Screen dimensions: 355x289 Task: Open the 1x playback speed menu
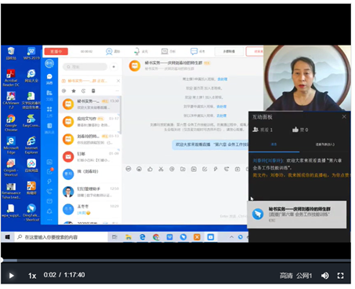pyautogui.click(x=32, y=276)
